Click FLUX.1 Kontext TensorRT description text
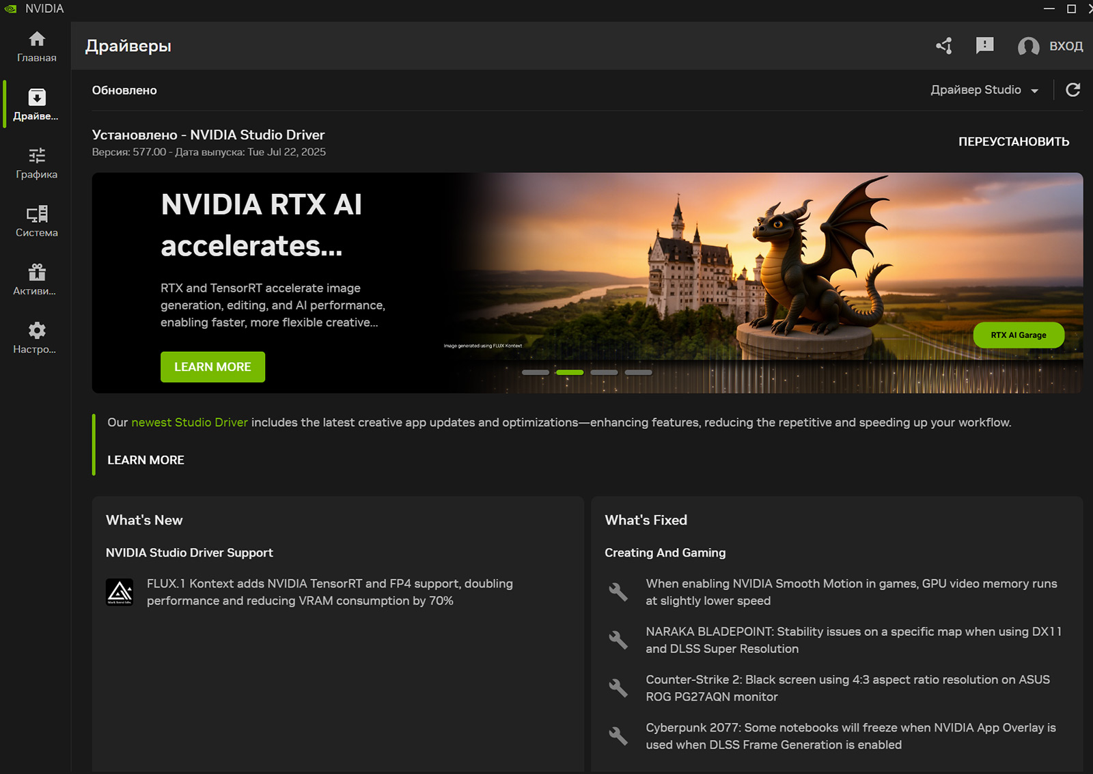 [x=330, y=592]
